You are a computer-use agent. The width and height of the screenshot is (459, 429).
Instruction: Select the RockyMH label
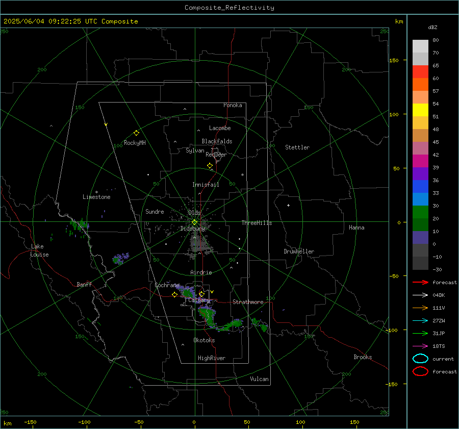[x=135, y=143]
